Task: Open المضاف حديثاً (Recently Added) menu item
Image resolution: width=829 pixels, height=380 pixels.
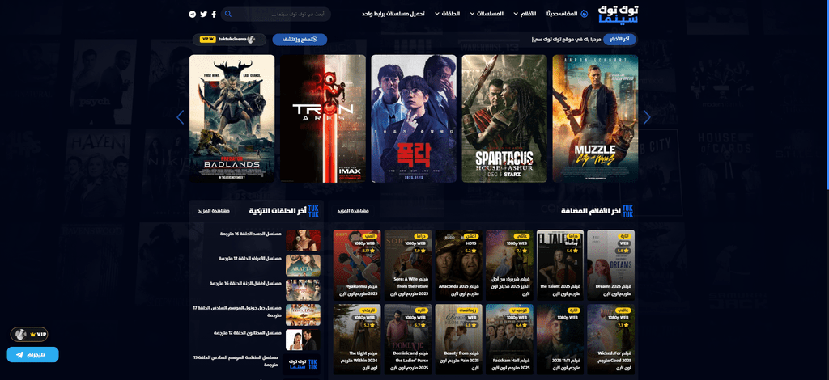Action: pos(566,14)
